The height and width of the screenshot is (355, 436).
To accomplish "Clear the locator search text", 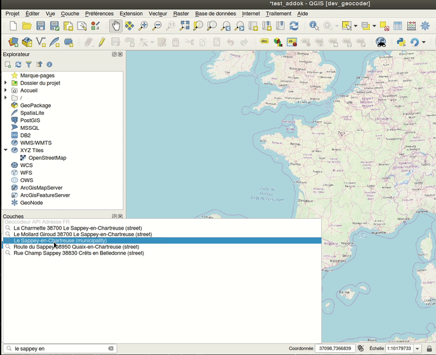I will (x=111, y=348).
